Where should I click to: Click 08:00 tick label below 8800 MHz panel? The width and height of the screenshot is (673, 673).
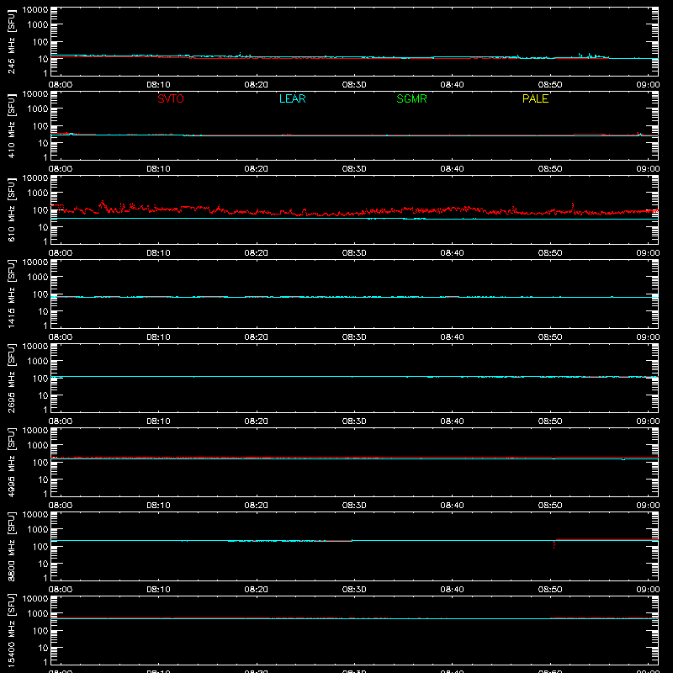point(61,590)
